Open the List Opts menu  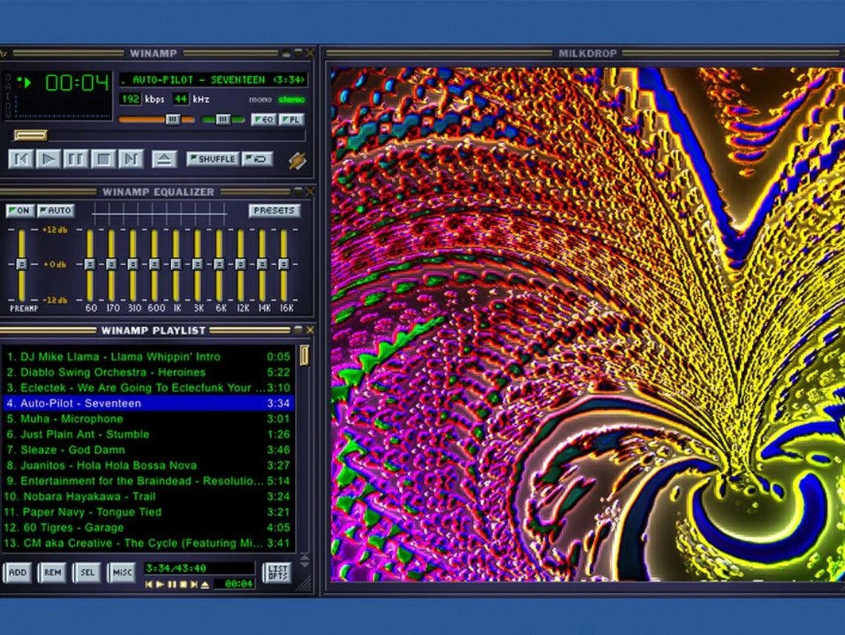[277, 572]
